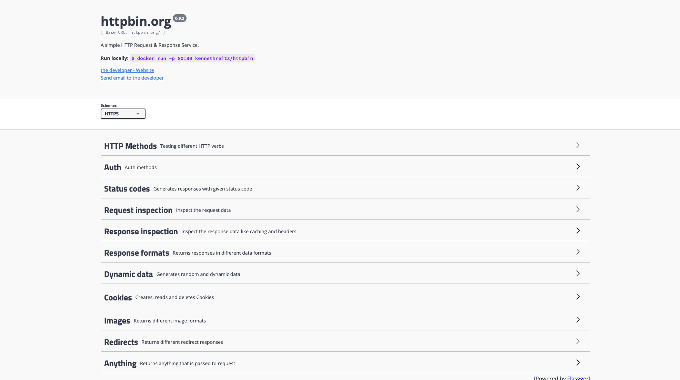Click the Dynamic data chevron icon
This screenshot has width=680, height=380.
click(x=578, y=274)
